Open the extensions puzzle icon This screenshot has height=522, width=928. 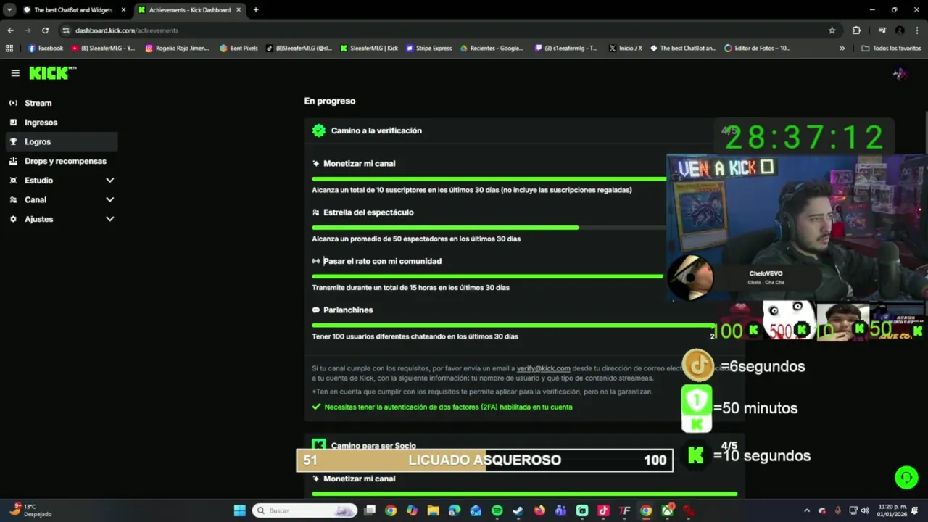click(856, 30)
